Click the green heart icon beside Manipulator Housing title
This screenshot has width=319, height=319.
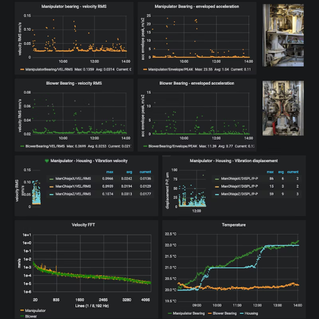tap(47, 161)
